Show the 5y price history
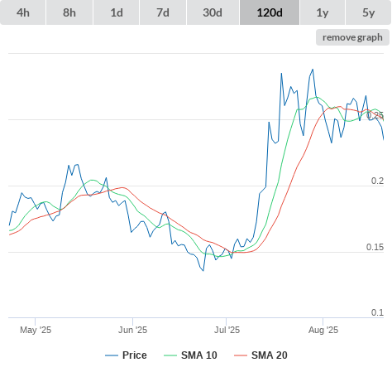The image size is (392, 377). 369,12
